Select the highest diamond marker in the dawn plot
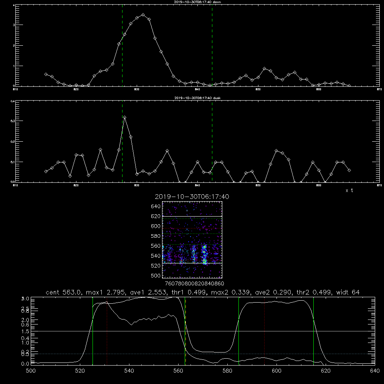 [143, 15]
